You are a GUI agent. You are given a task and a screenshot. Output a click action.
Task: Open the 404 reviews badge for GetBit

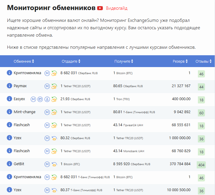[x=201, y=165]
